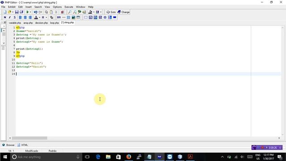This screenshot has width=286, height=161.
Task: Expand the font color dropdown arrow
Action: point(39,17)
